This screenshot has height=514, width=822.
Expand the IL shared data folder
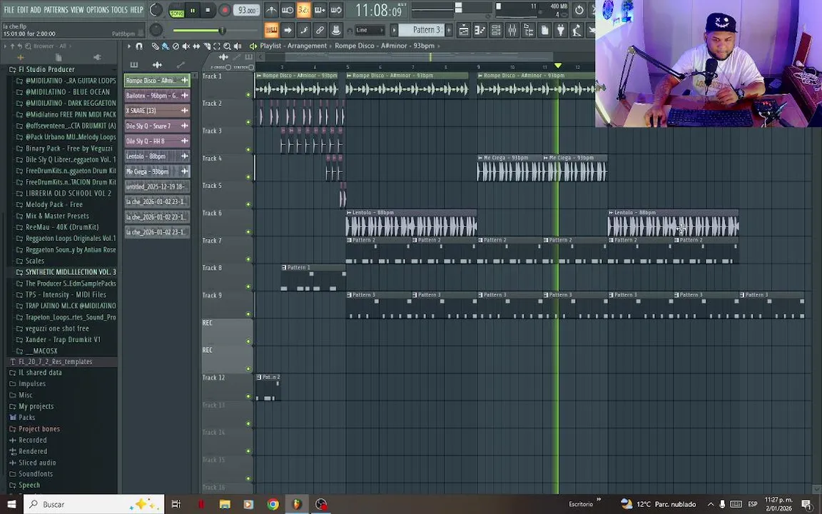click(x=40, y=373)
